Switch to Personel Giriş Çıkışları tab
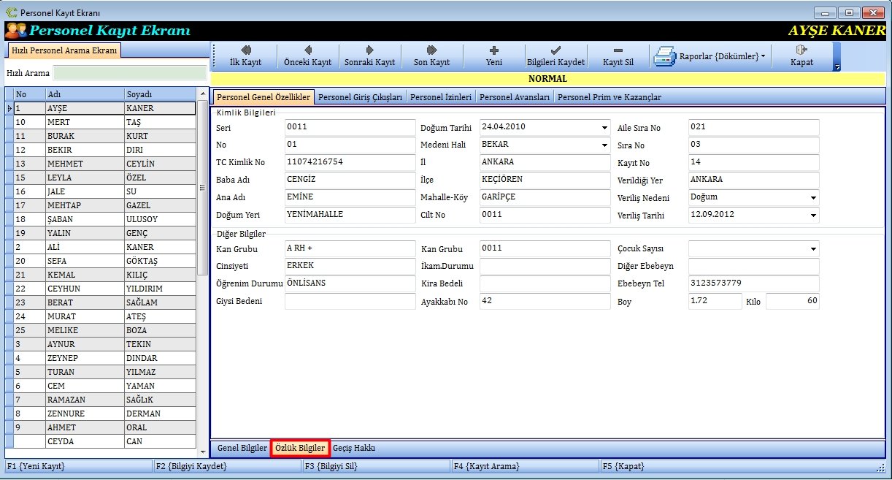Screen dimensions: 892x480 pos(361,97)
